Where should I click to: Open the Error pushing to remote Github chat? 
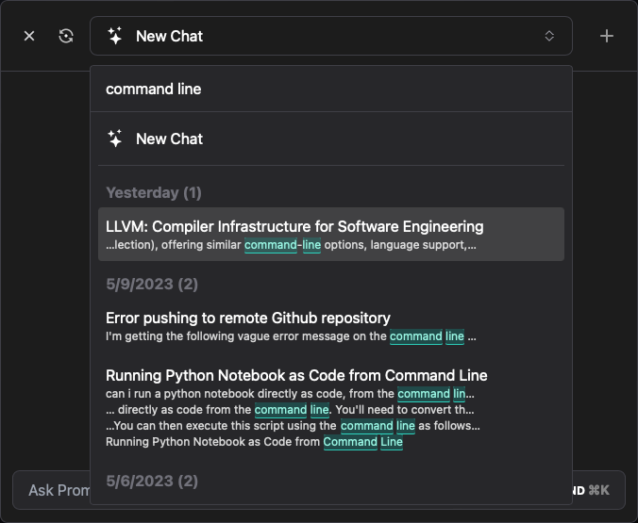point(248,318)
